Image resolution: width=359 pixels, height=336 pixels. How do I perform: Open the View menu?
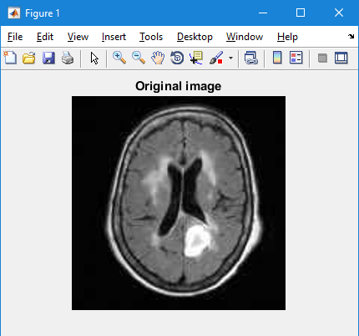click(78, 37)
